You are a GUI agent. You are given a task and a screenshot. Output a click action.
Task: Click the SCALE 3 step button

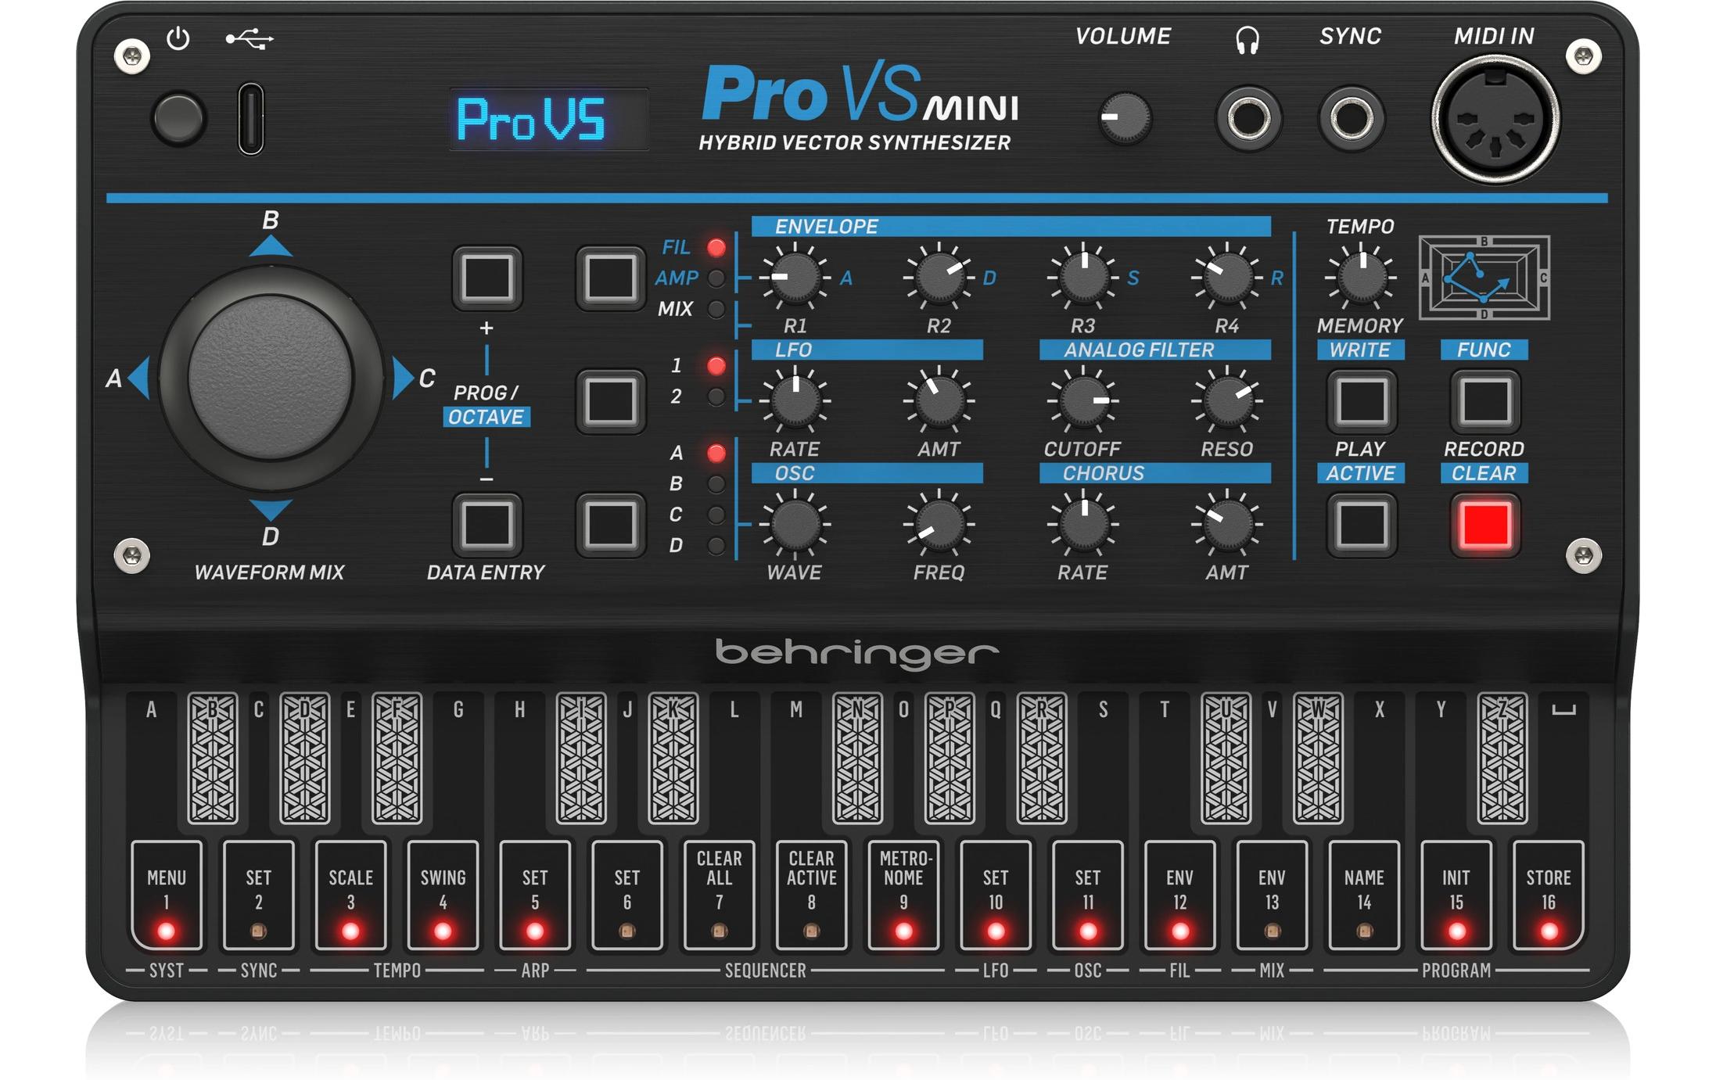[x=350, y=895]
